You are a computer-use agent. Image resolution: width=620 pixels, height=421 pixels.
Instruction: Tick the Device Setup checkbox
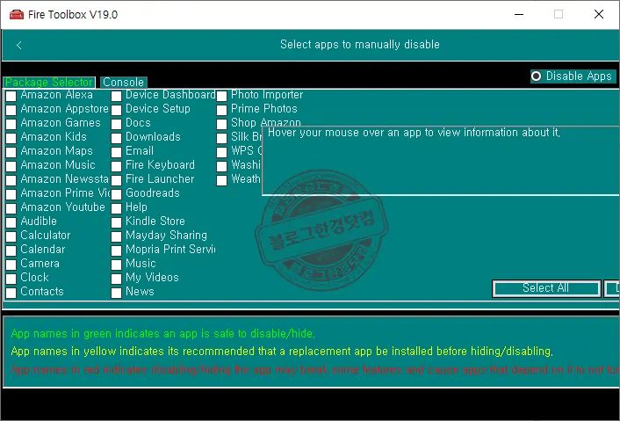tap(116, 110)
